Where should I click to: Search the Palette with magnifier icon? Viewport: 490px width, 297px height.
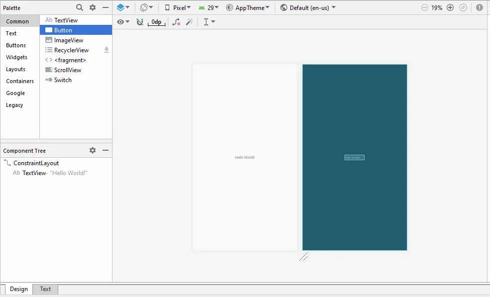[x=80, y=7]
